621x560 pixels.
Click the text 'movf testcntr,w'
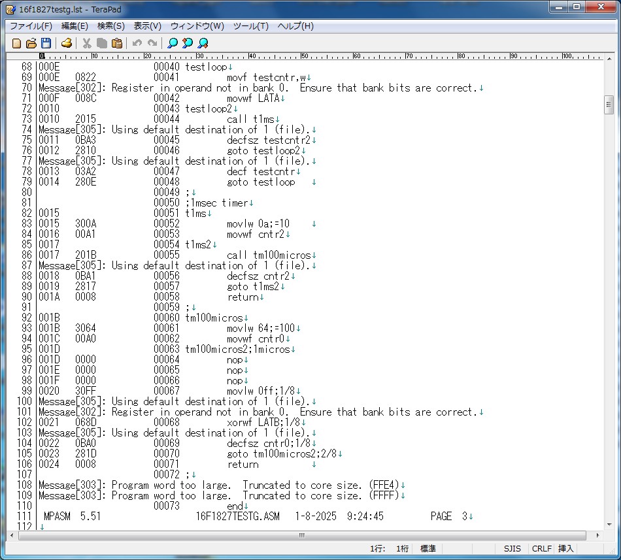[266, 78]
